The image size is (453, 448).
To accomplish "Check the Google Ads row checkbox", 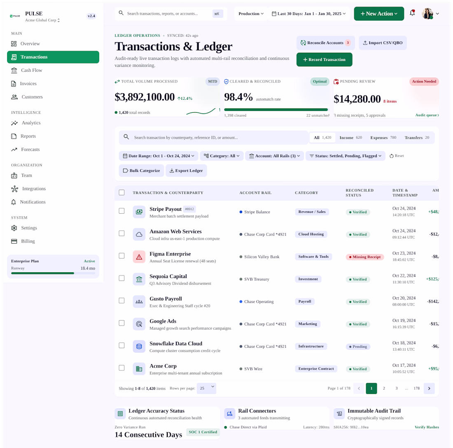I will click(x=121, y=323).
